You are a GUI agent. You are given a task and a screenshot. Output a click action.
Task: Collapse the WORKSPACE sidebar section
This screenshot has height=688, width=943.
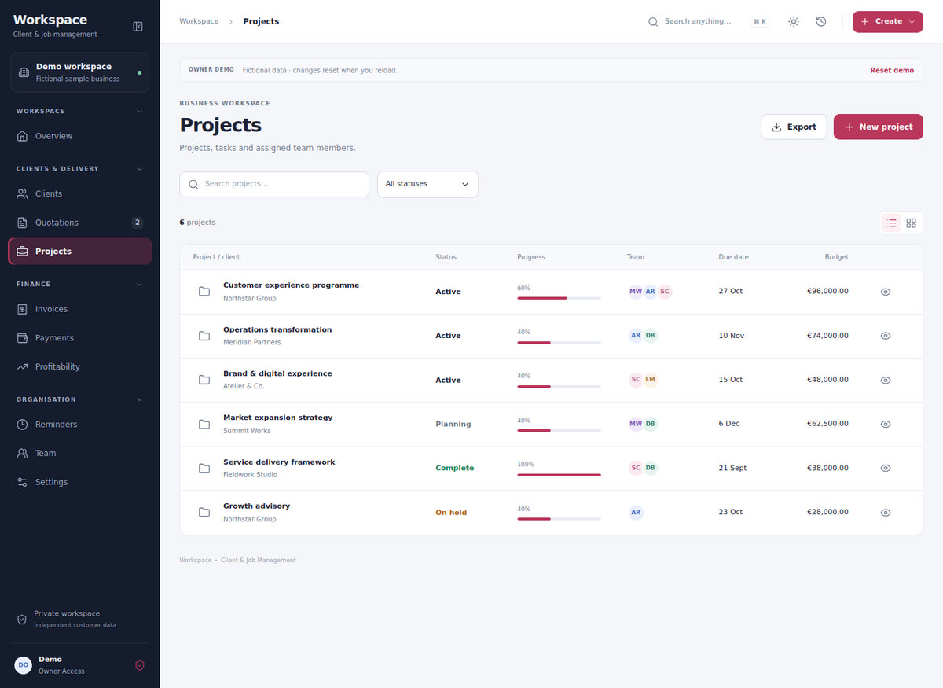[140, 111]
